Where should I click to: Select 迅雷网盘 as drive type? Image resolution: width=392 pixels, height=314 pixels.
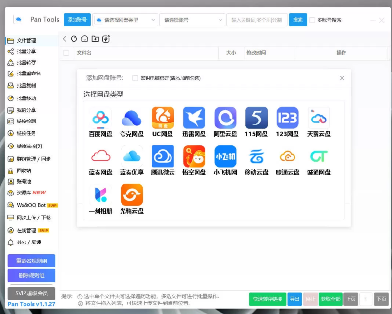click(x=194, y=118)
